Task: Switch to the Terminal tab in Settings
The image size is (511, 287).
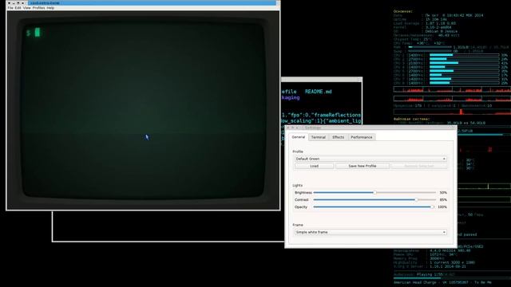Action: [x=319, y=137]
